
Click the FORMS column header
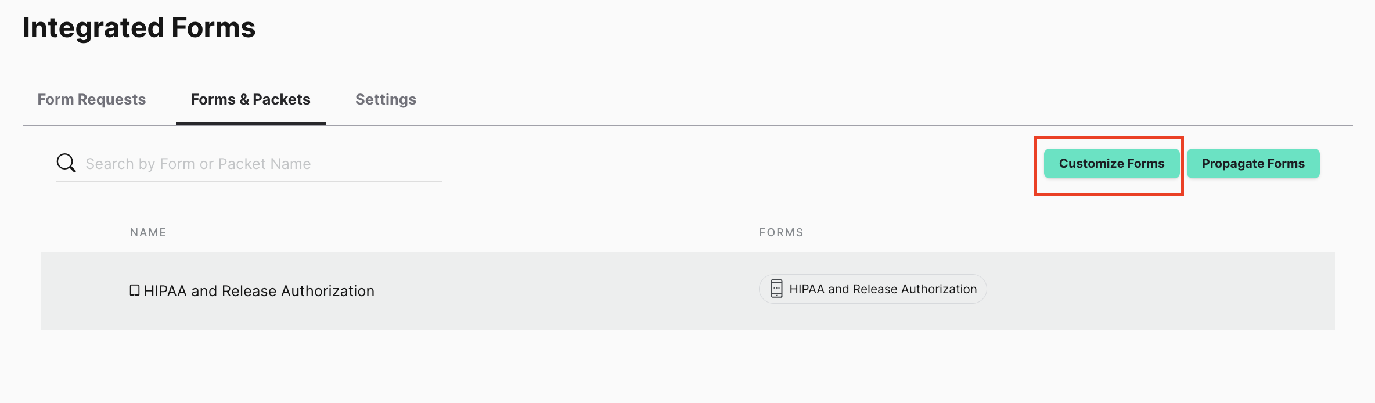(x=781, y=232)
